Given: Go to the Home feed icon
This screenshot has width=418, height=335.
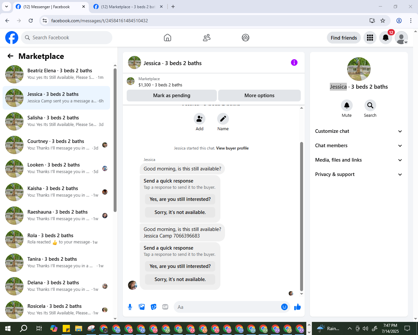Looking at the screenshot, I should tap(168, 38).
